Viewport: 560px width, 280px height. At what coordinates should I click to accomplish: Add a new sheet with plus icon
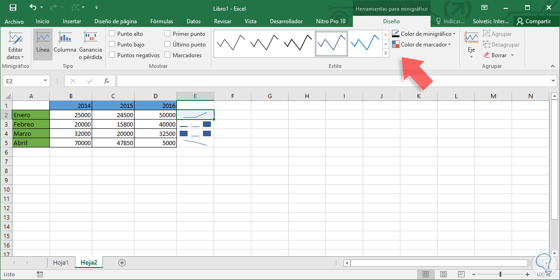tap(122, 262)
